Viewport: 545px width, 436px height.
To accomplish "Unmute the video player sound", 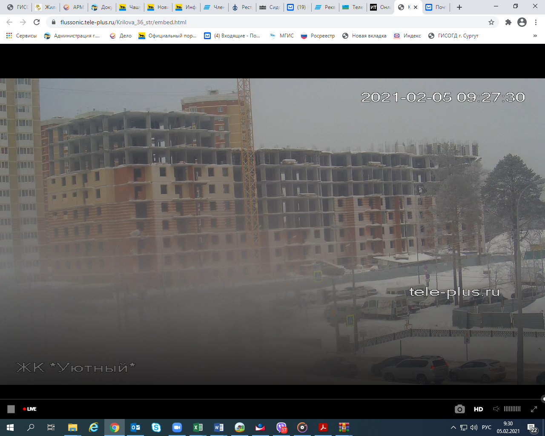I will 496,409.
